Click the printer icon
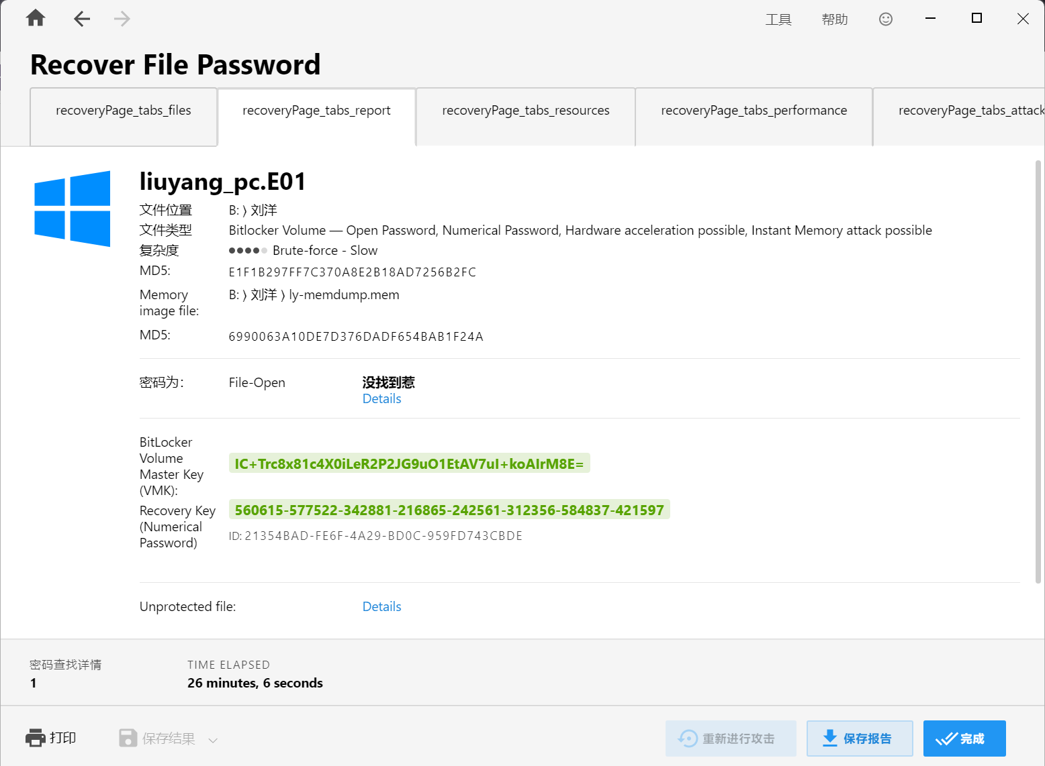The height and width of the screenshot is (766, 1045). pos(36,738)
